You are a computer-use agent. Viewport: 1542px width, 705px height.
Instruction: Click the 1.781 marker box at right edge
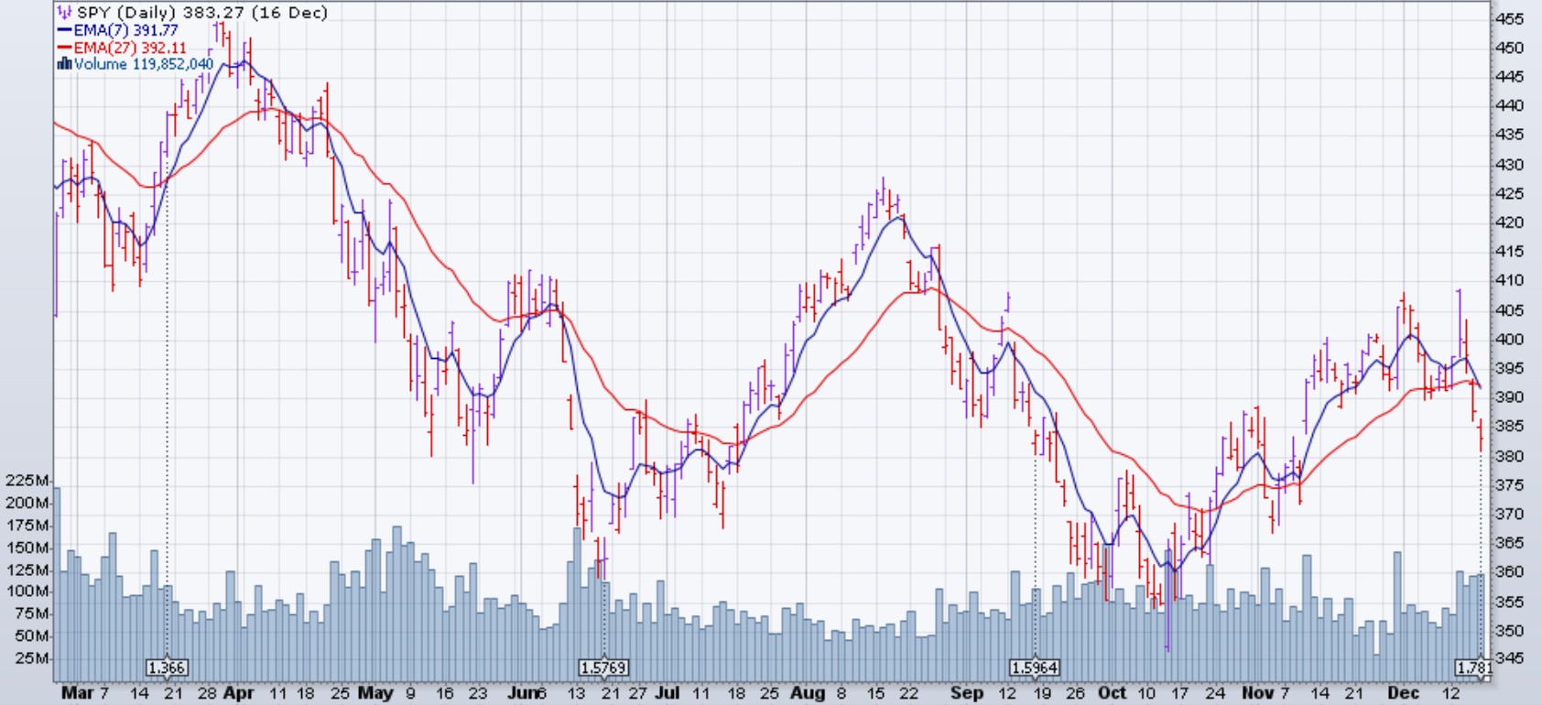click(1474, 667)
